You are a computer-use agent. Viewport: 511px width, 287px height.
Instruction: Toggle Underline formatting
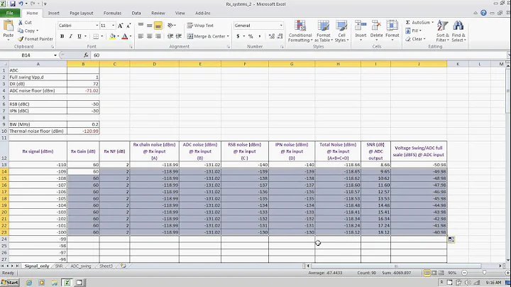[79, 36]
